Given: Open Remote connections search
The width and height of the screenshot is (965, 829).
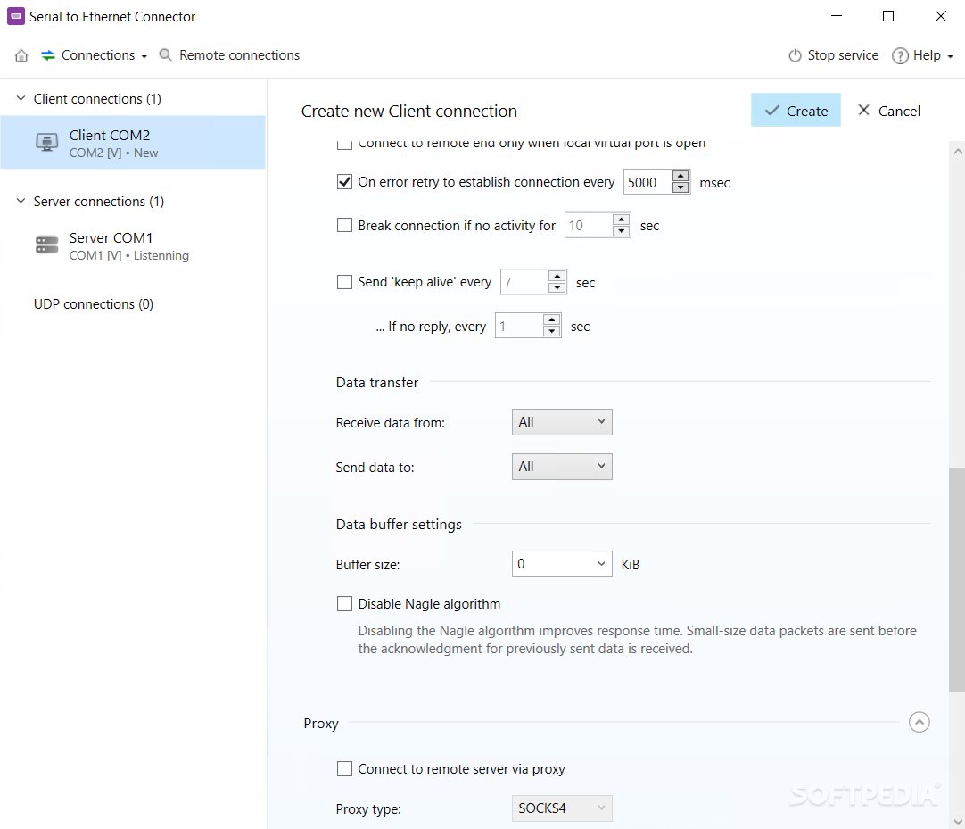Looking at the screenshot, I should click(x=229, y=55).
